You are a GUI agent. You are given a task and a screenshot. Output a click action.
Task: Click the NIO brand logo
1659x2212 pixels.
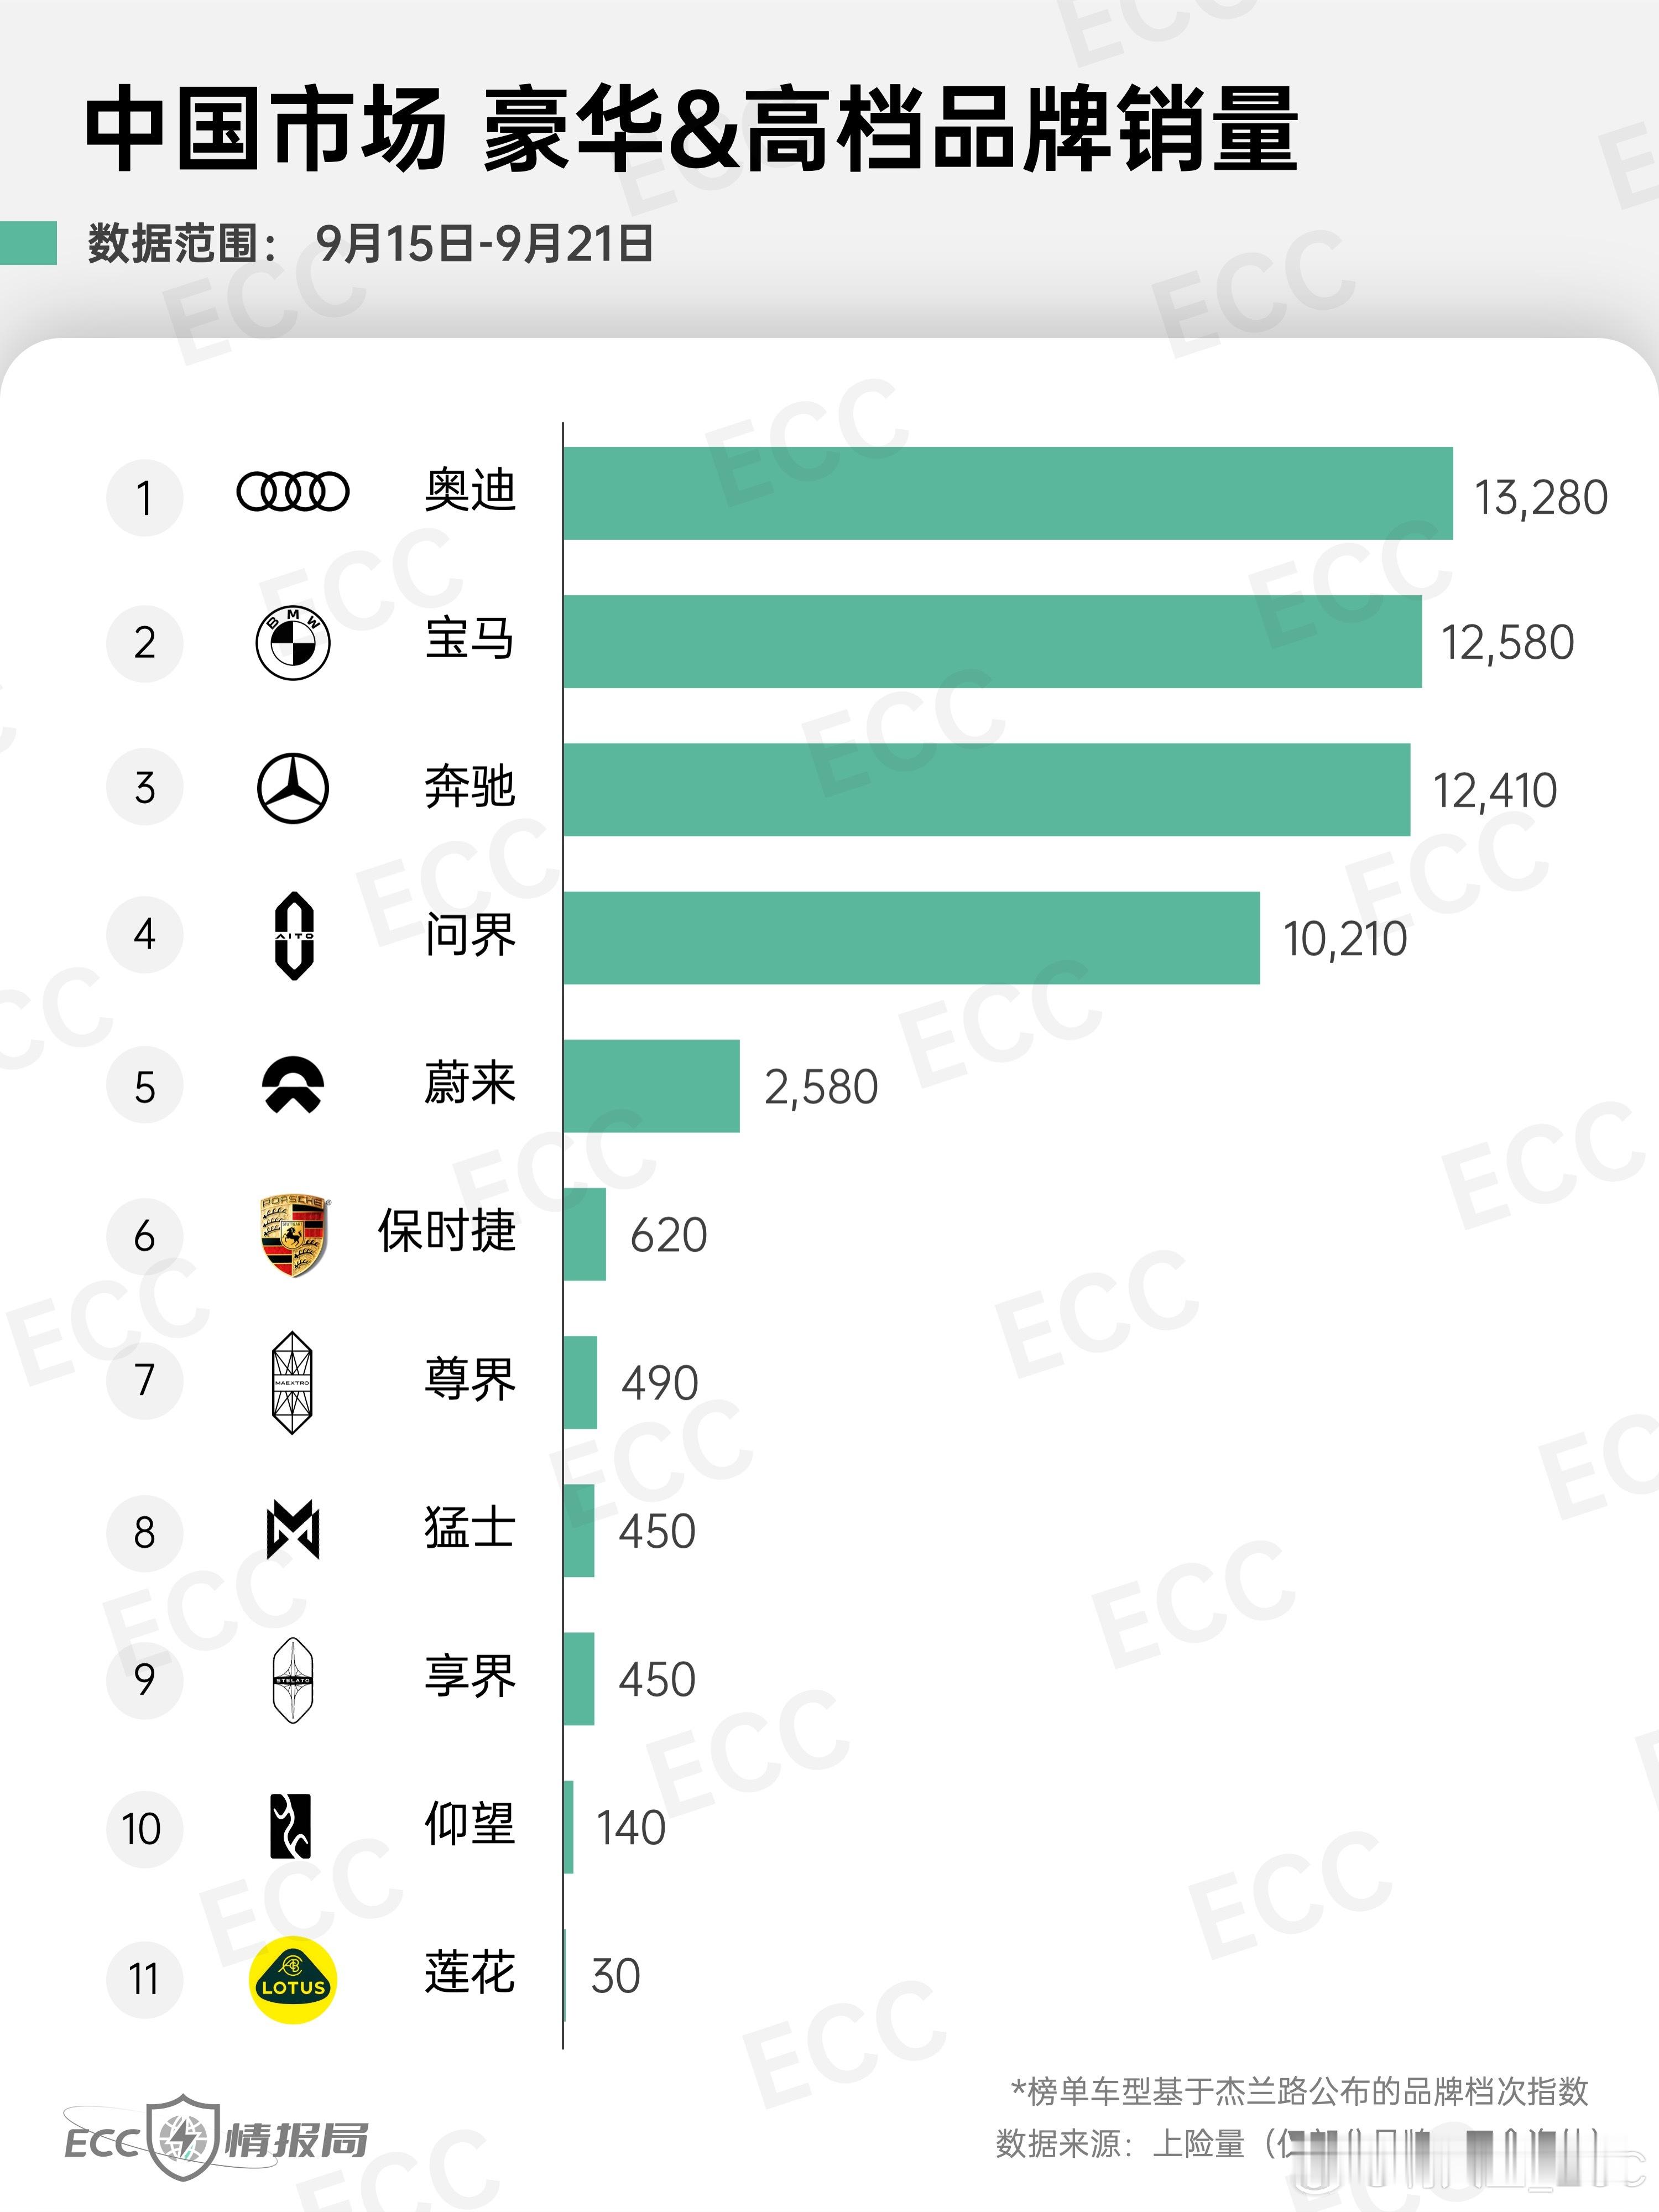click(x=292, y=1086)
